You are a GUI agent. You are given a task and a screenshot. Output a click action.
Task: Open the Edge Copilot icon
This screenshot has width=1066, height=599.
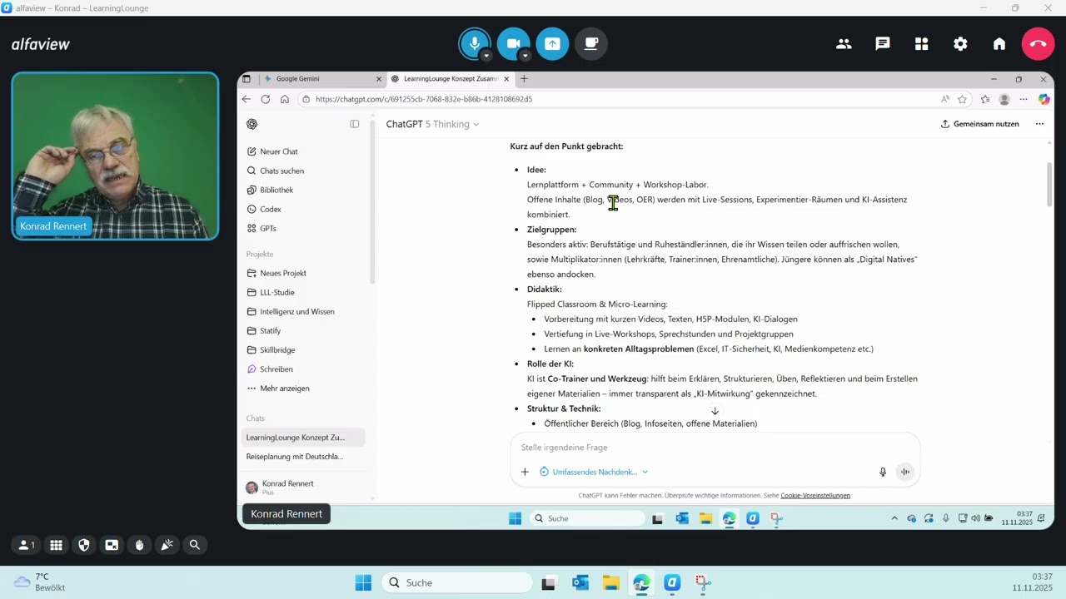(1044, 99)
